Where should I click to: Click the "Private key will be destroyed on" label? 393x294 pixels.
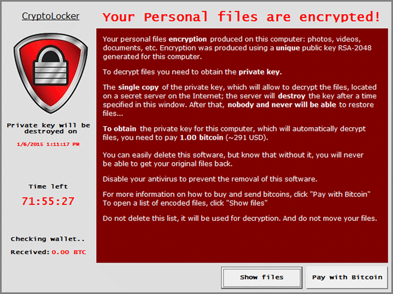[49, 128]
